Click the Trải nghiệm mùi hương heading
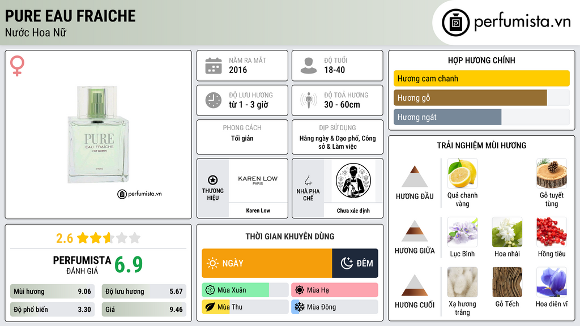 (x=481, y=145)
